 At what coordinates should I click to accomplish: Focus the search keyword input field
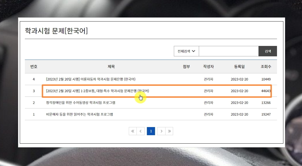pos(229,51)
